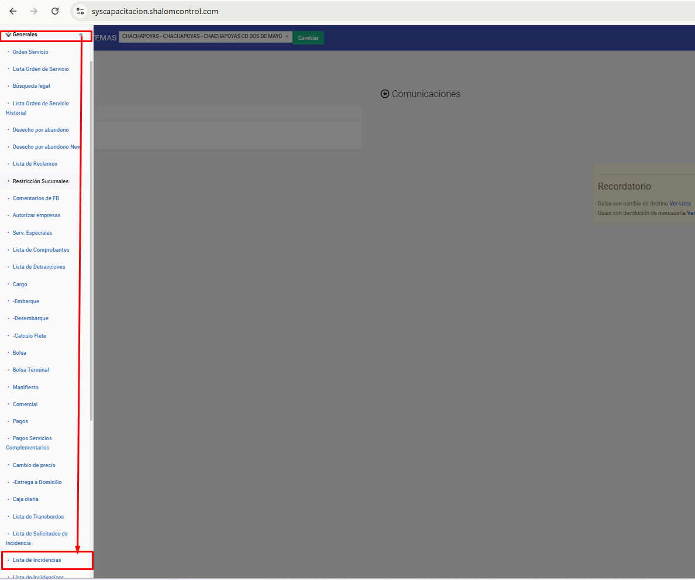The image size is (695, 580).
Task: Open site information icon in address bar
Action: 81,11
